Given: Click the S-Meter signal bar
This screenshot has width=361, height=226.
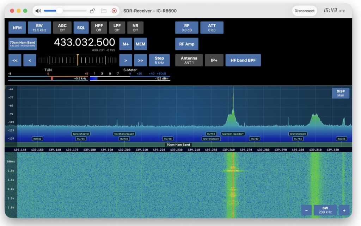Looking at the screenshot, I should coord(130,79).
